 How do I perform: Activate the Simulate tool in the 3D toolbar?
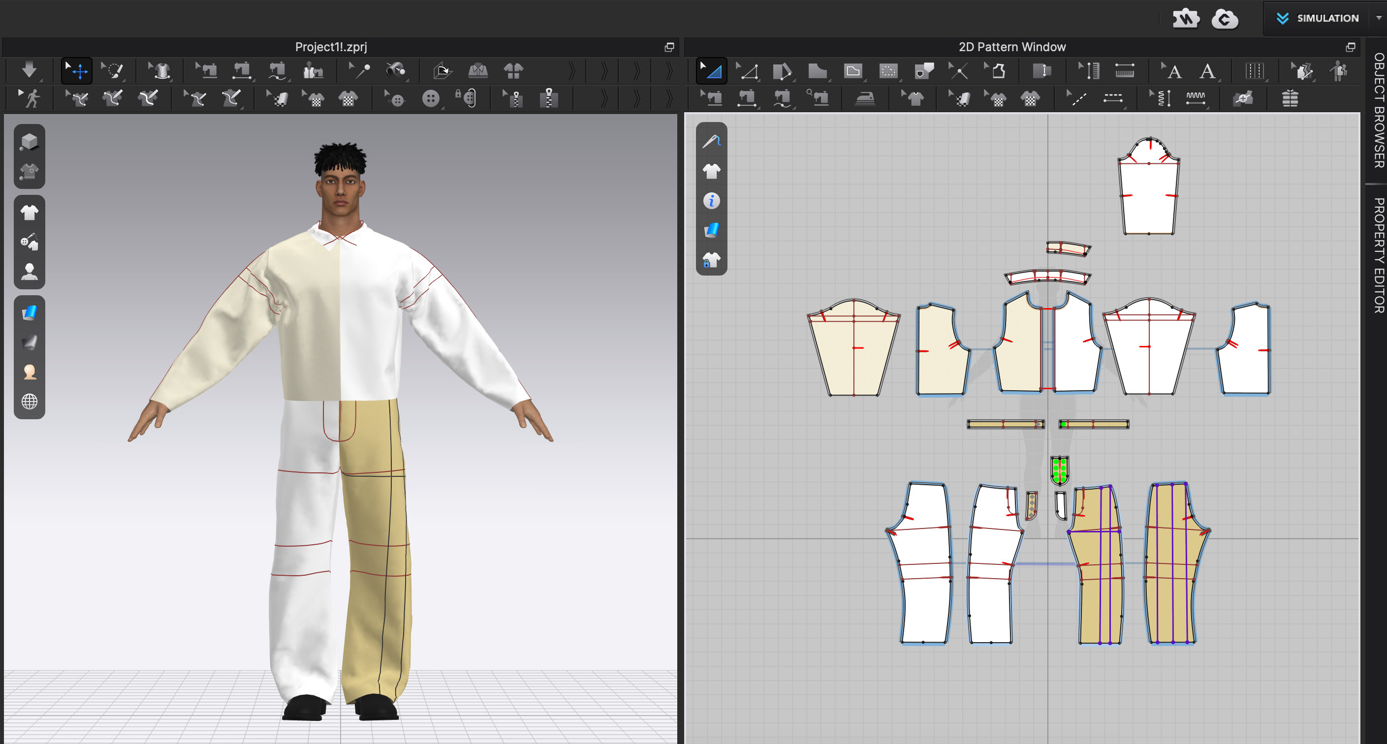(x=30, y=70)
